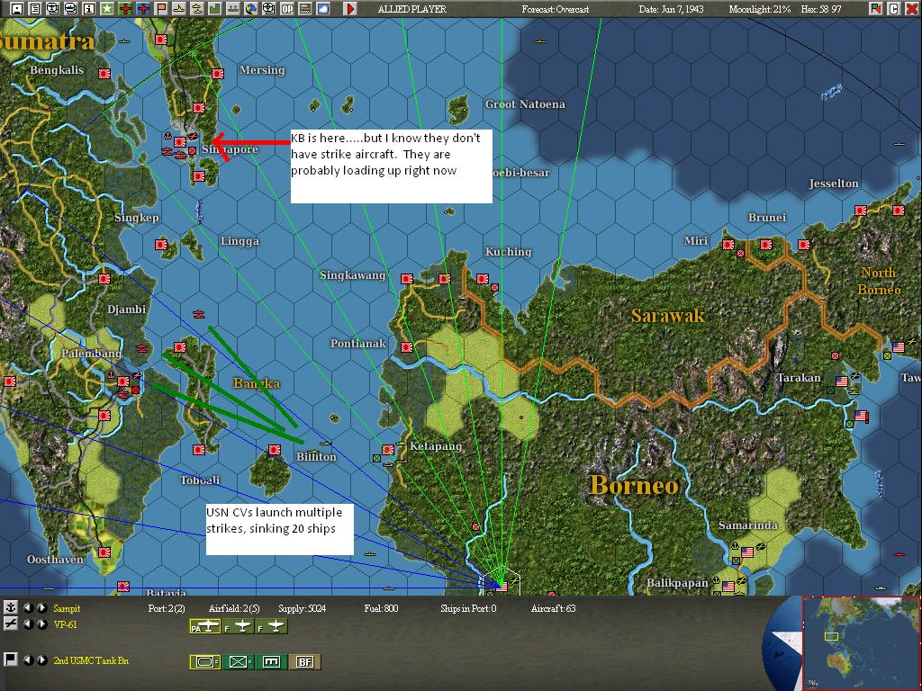This screenshot has height=691, width=922.
Task: Click the red end-turn arrow
Action: coord(350,8)
